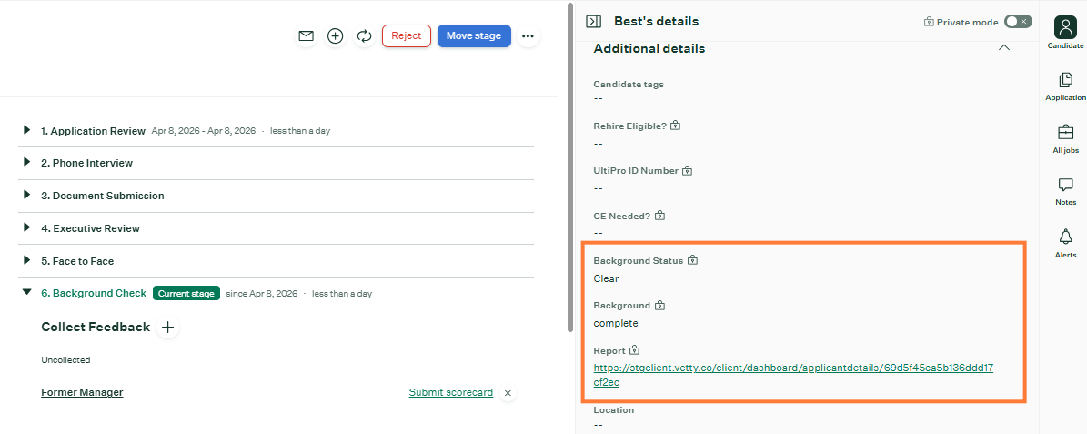
Task: Click the Candidate tags label
Action: [x=629, y=84]
